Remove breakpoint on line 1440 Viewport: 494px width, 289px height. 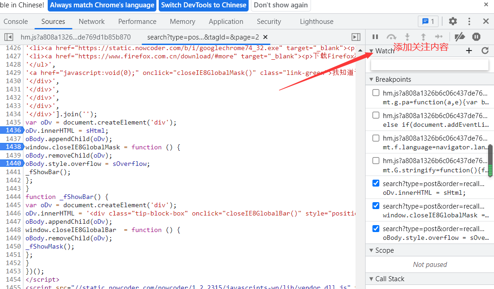pyautogui.click(x=11, y=163)
